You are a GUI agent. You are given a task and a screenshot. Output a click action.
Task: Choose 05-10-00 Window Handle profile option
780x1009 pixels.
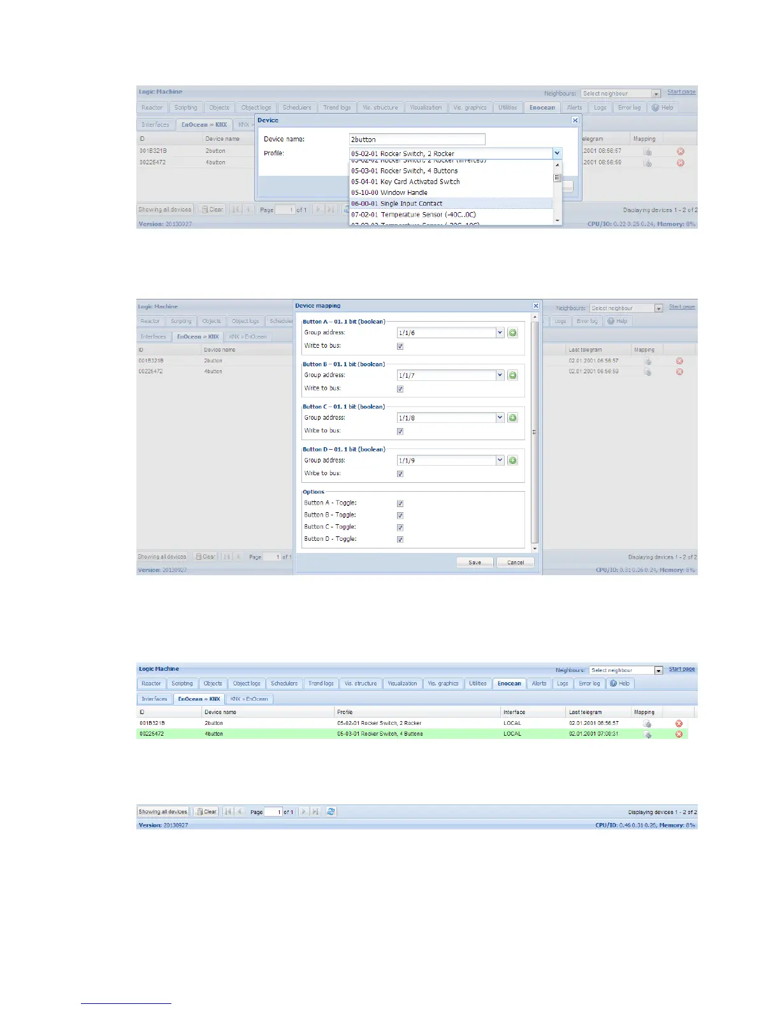click(x=451, y=192)
